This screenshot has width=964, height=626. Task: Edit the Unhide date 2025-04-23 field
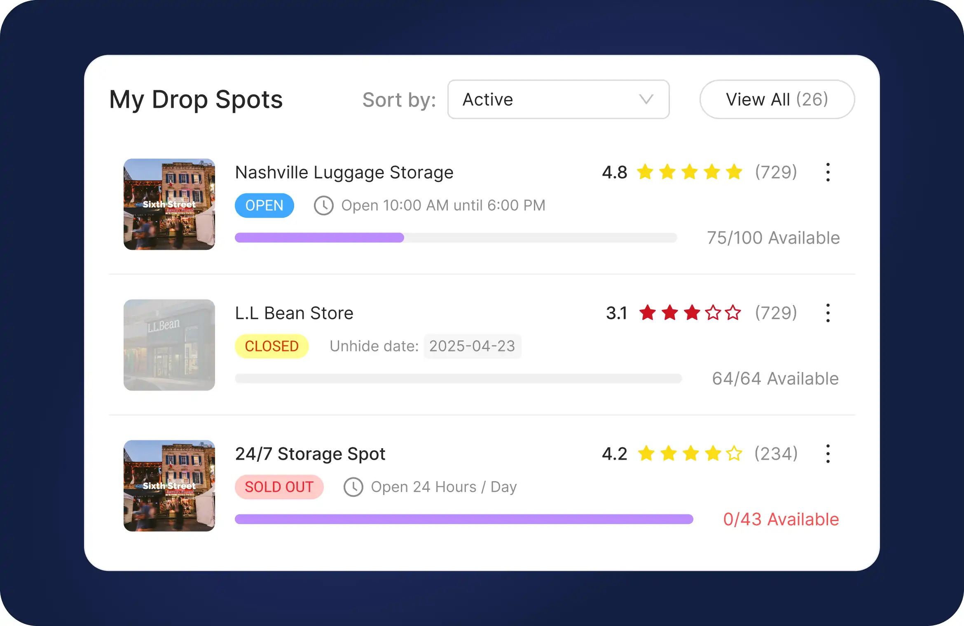[x=472, y=346]
